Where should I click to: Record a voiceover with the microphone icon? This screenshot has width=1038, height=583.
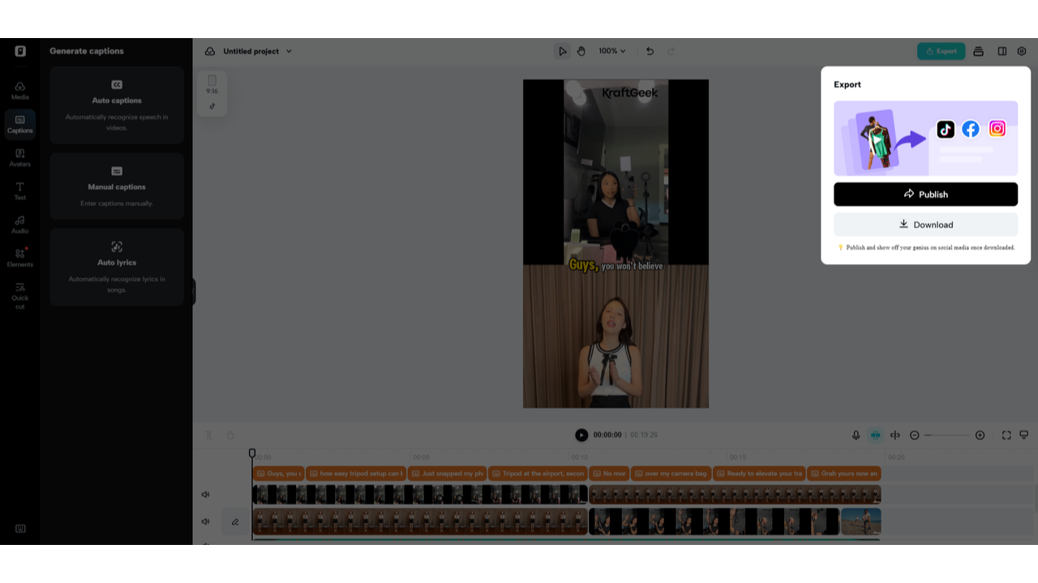click(x=856, y=435)
